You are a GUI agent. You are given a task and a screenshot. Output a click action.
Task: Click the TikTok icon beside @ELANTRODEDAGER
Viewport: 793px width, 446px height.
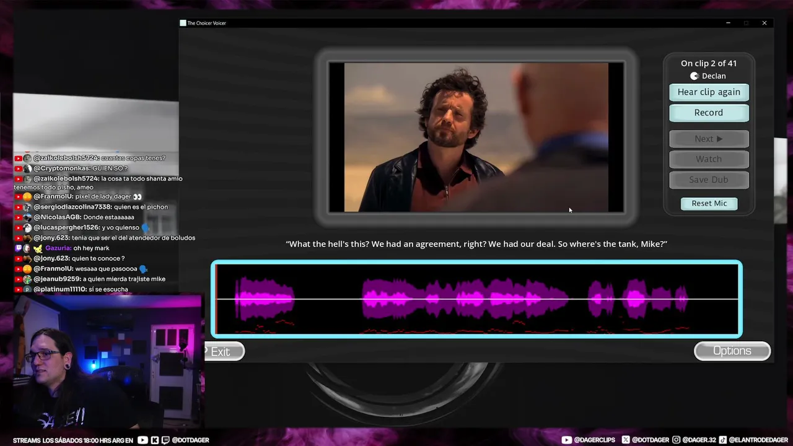click(722, 440)
